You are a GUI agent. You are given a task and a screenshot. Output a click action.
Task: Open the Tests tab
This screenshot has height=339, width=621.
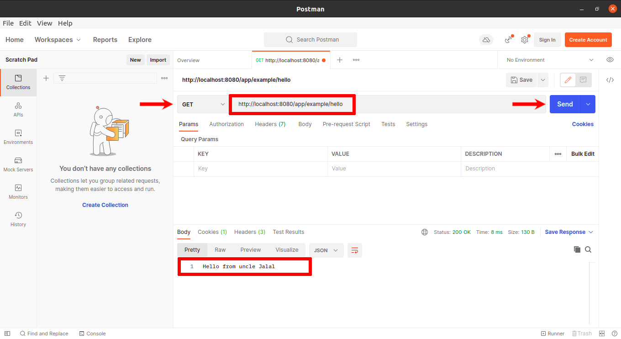pyautogui.click(x=388, y=124)
